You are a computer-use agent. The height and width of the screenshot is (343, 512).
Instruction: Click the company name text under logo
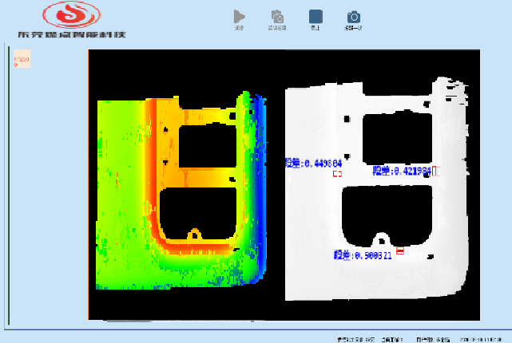point(72,34)
